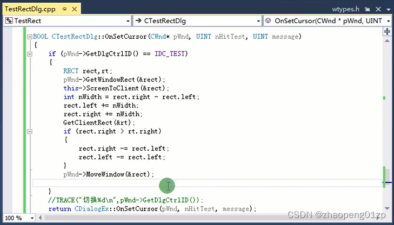
Task: Switch to the TestRectDlg.cpp tab
Action: tap(30, 9)
